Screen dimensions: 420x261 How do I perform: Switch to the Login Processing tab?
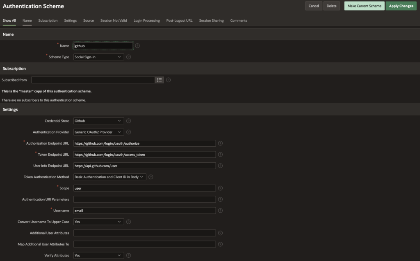point(146,20)
